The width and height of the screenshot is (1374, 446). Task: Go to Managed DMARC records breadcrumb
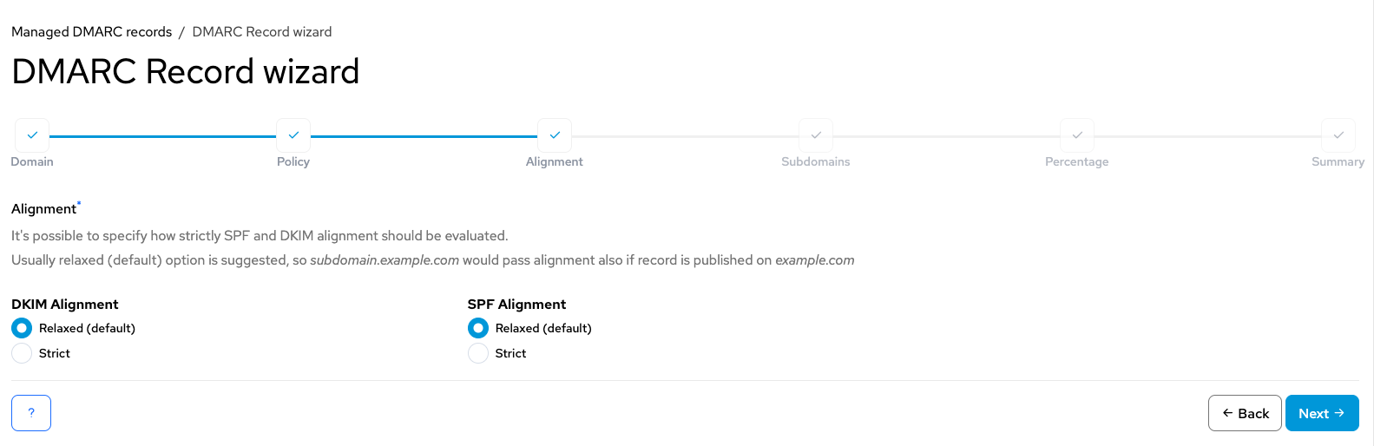coord(92,31)
